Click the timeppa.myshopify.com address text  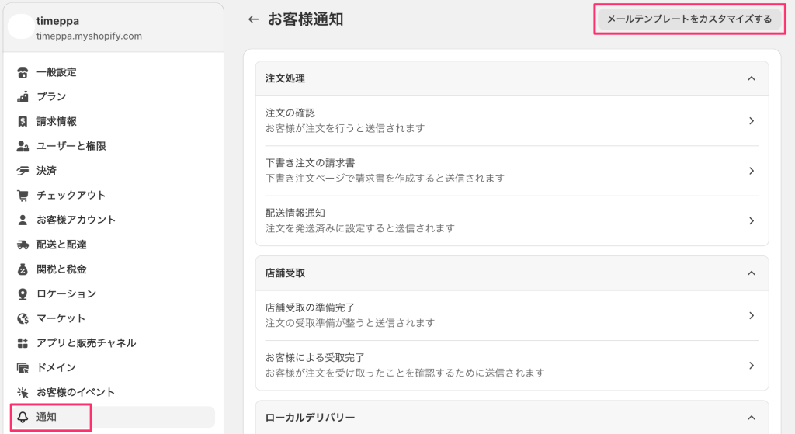(x=89, y=36)
